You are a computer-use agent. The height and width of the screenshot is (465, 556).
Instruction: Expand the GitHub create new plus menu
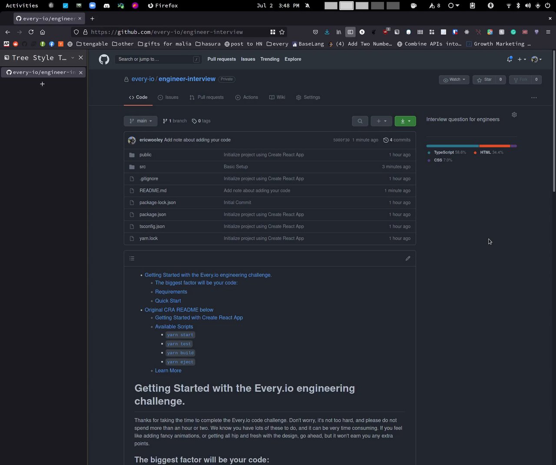point(522,59)
